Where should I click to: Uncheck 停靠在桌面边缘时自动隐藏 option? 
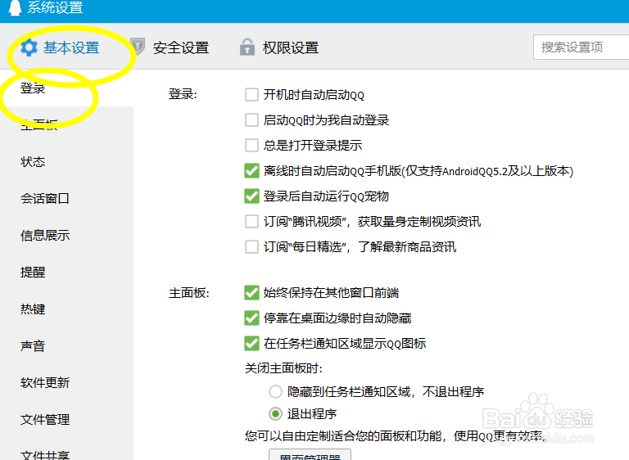[x=251, y=318]
